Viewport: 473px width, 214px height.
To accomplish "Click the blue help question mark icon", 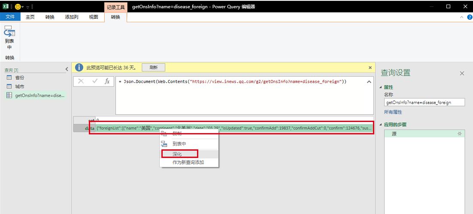I will [x=470, y=17].
